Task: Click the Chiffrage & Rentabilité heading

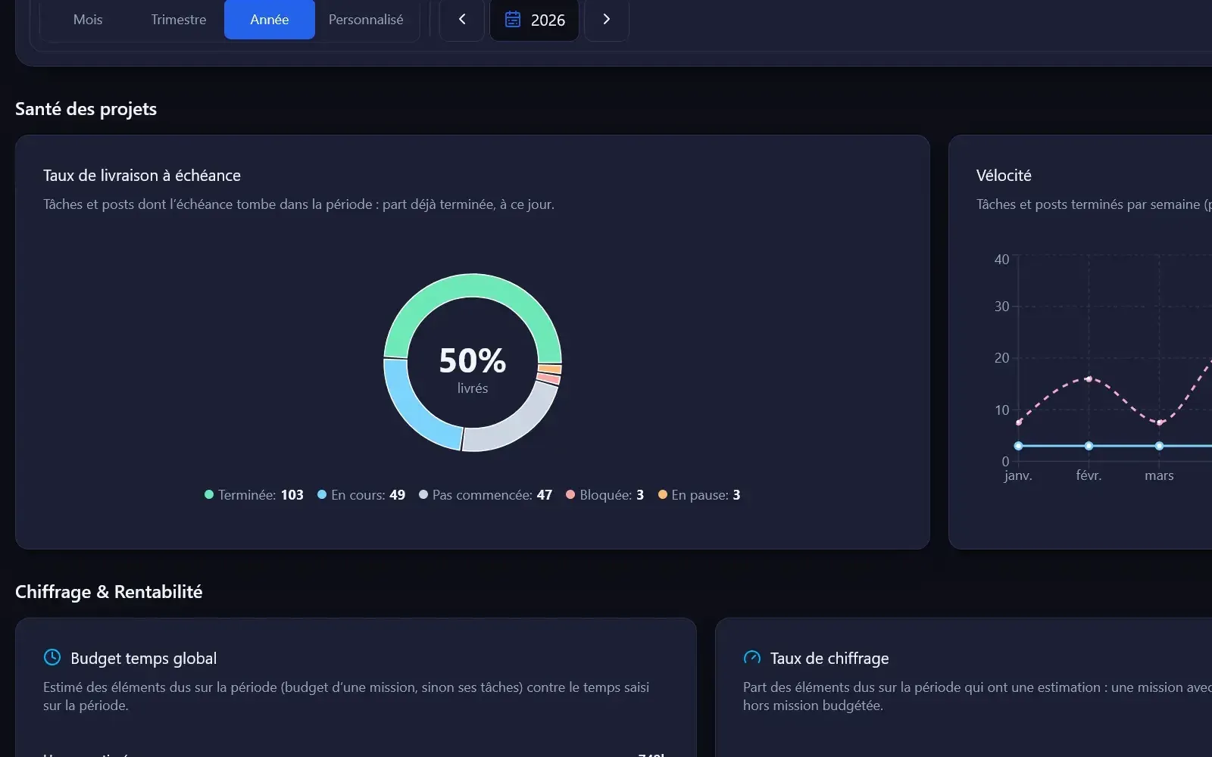Action: pyautogui.click(x=108, y=592)
